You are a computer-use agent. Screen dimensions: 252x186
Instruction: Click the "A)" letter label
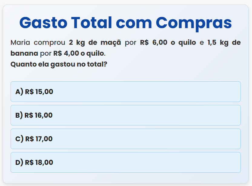(19, 92)
